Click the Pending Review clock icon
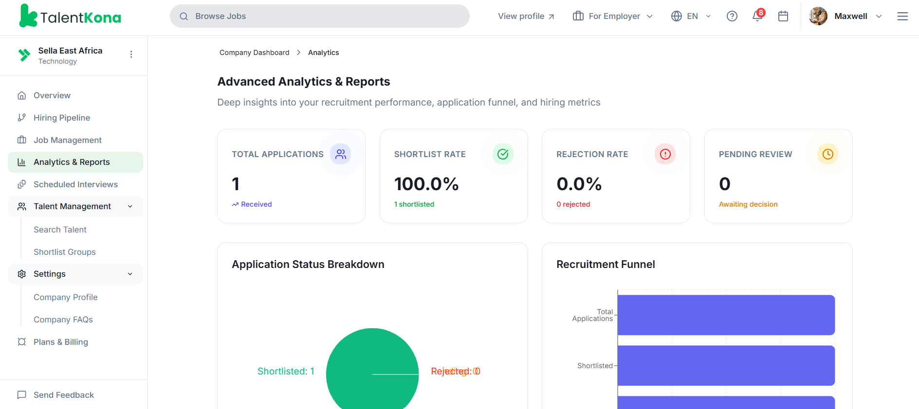The image size is (919, 409). (827, 154)
